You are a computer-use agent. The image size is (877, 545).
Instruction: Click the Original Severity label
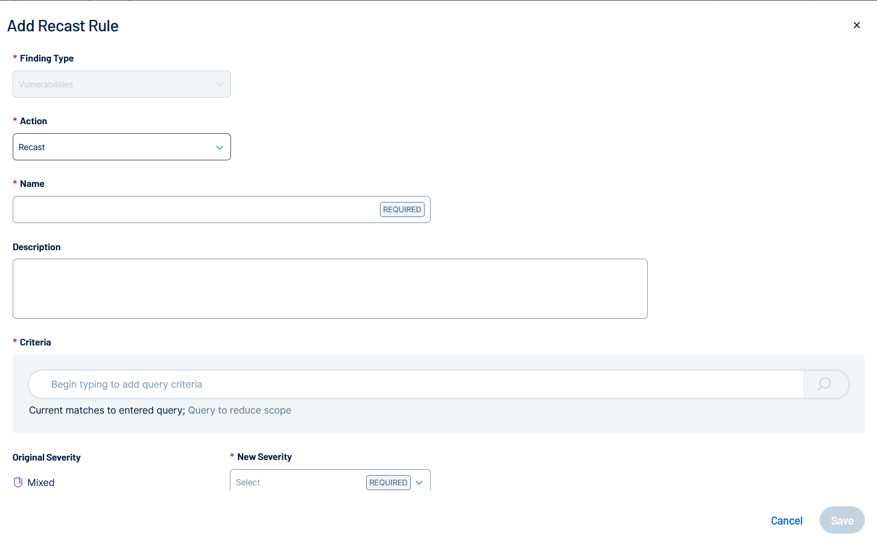point(46,458)
